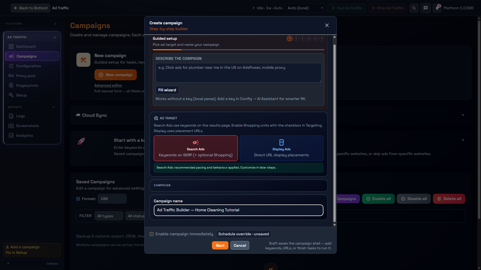Click the rocket icon beside Start with

pyautogui.click(x=81, y=141)
